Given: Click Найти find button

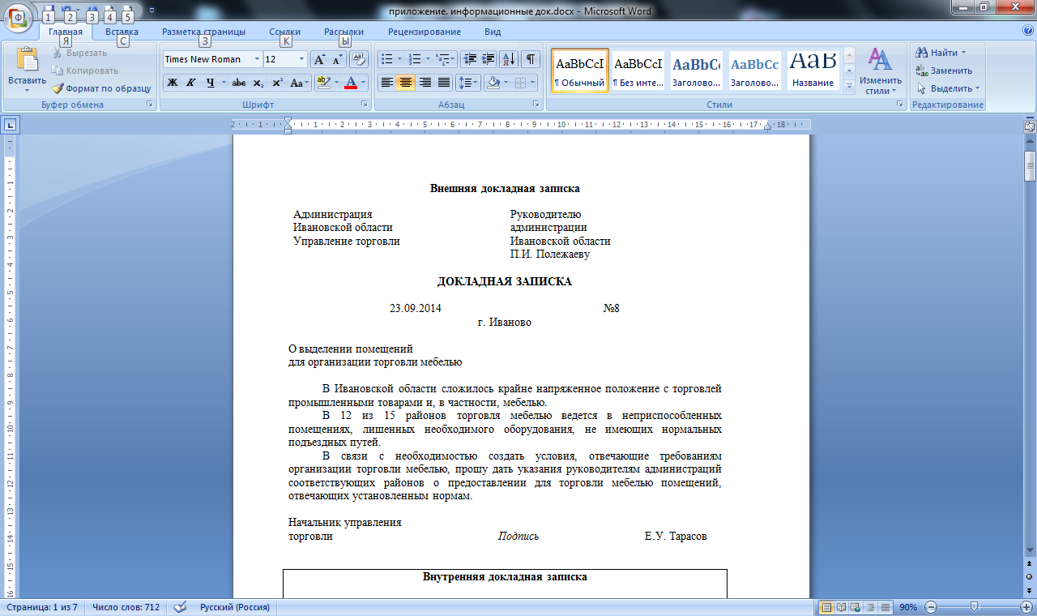Looking at the screenshot, I should (941, 53).
